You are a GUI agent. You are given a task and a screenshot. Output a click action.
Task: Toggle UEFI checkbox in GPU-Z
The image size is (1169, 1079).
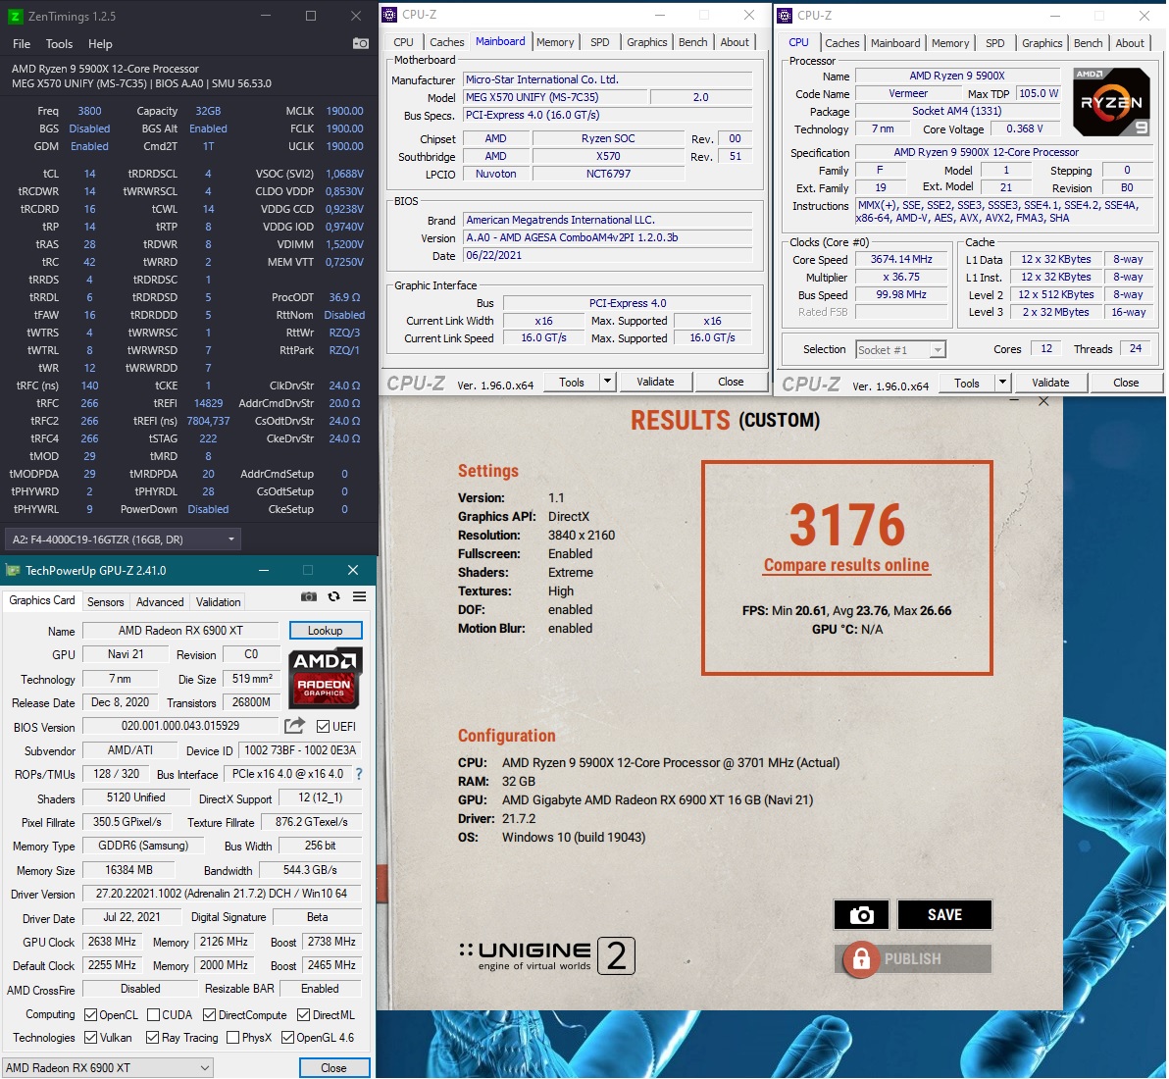click(323, 726)
